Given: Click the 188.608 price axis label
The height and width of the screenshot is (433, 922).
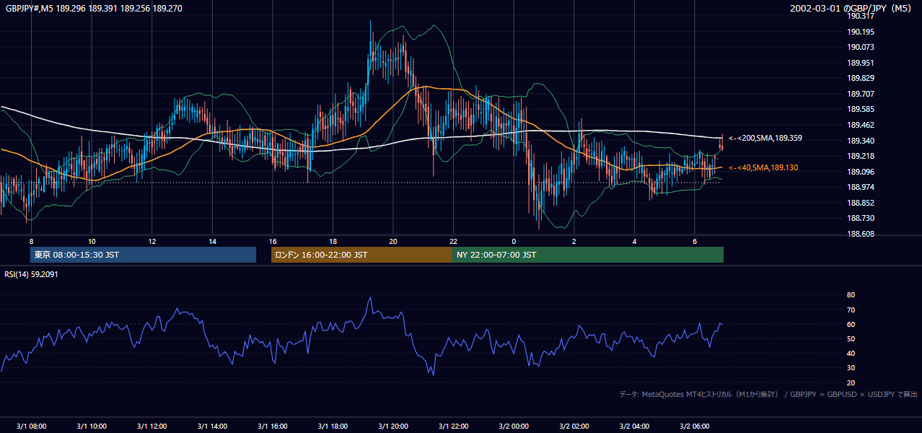Looking at the screenshot, I should coord(861,234).
